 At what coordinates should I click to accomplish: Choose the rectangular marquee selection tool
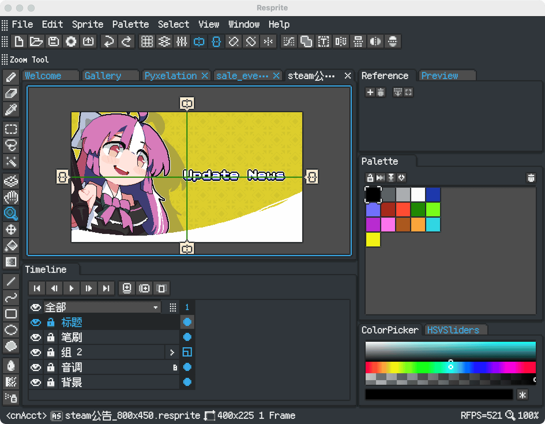coord(11,129)
